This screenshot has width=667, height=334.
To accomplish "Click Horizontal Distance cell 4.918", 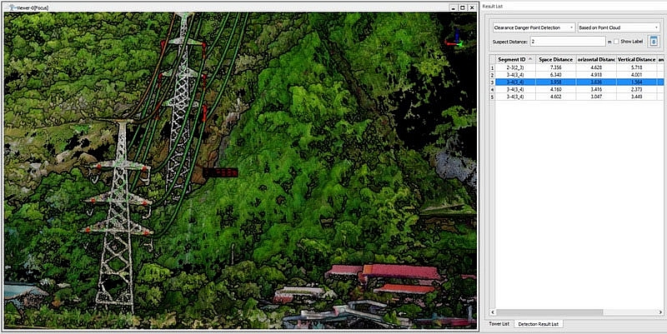I will pos(596,75).
